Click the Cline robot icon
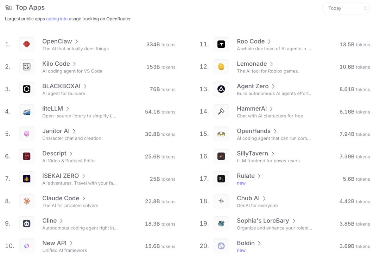This screenshot has width=380, height=259. click(27, 224)
